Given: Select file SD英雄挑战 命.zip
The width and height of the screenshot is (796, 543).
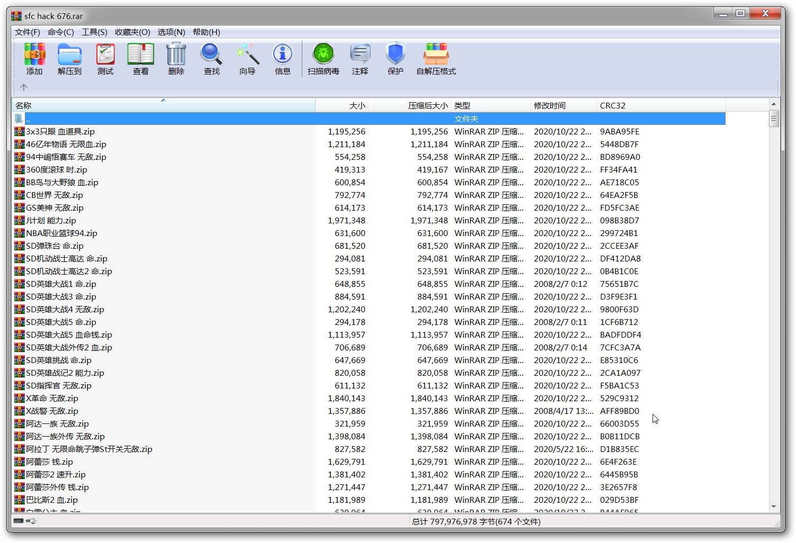Looking at the screenshot, I should click(59, 360).
